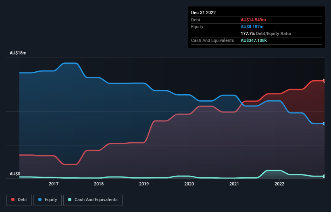Click the tooltip Cash And Equivalents label

click(x=212, y=40)
